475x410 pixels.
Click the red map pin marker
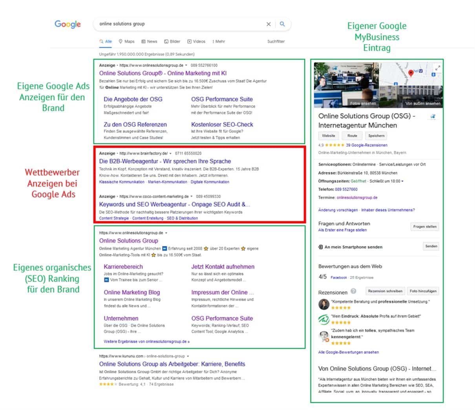pyautogui.click(x=411, y=73)
